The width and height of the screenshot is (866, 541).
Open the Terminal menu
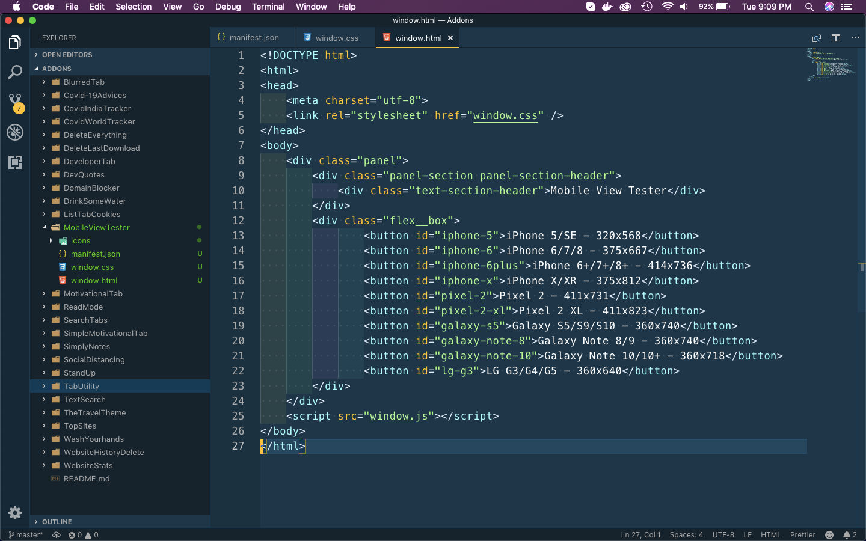coord(268,7)
